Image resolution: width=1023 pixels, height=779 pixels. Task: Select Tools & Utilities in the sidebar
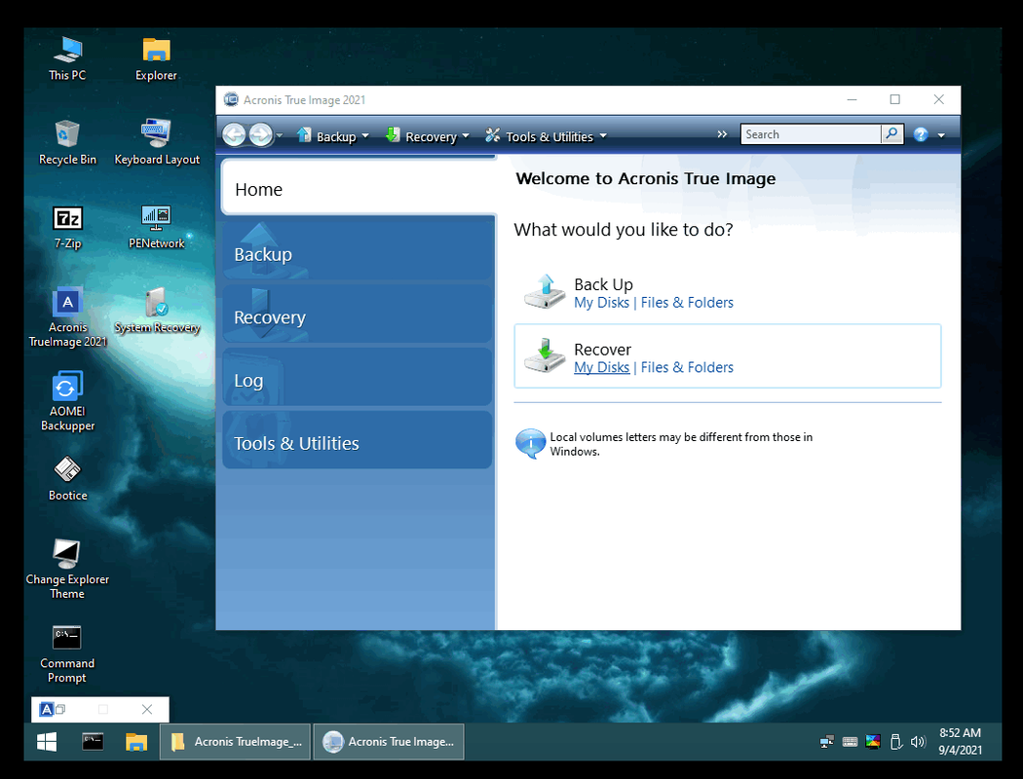357,440
